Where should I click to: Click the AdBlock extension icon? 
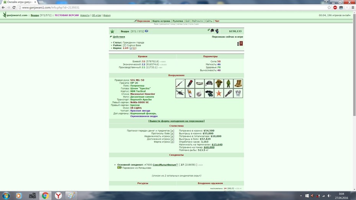click(x=335, y=8)
